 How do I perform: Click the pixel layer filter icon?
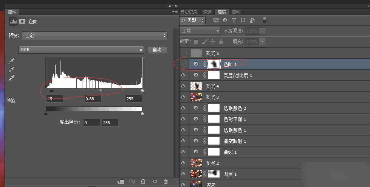pos(216,20)
